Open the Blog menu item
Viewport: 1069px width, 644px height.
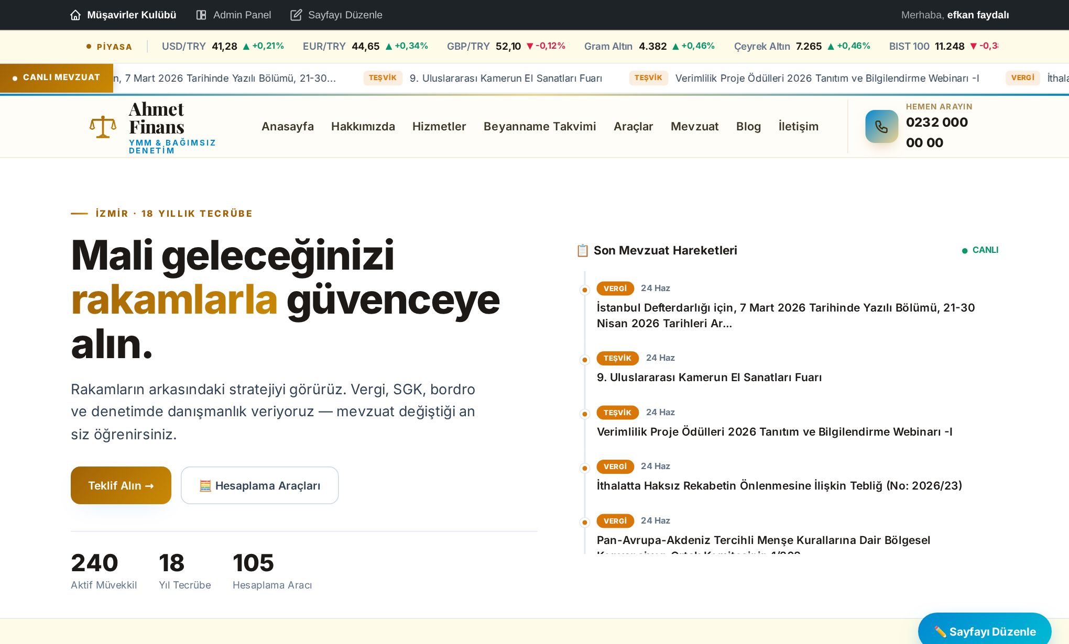point(748,127)
